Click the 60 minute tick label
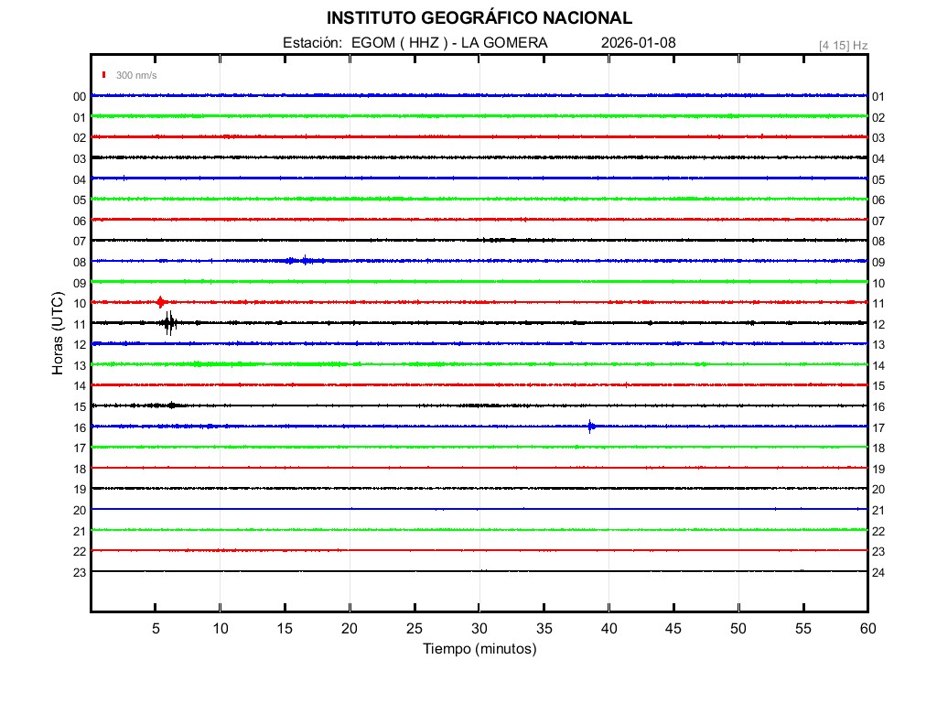 pos(867,629)
